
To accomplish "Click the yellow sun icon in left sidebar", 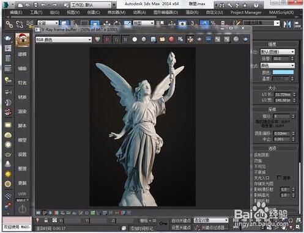I will [x=8, y=174].
